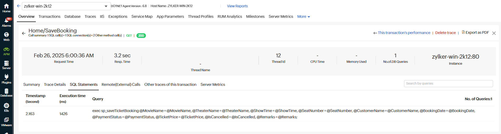Open the Remote(External) Calls tab
Image resolution: width=501 pixels, height=134 pixels.
click(x=121, y=85)
